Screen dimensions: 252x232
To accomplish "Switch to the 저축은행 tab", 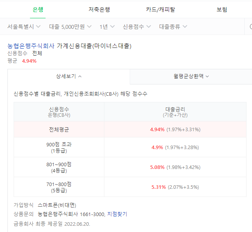I will pos(99,10).
